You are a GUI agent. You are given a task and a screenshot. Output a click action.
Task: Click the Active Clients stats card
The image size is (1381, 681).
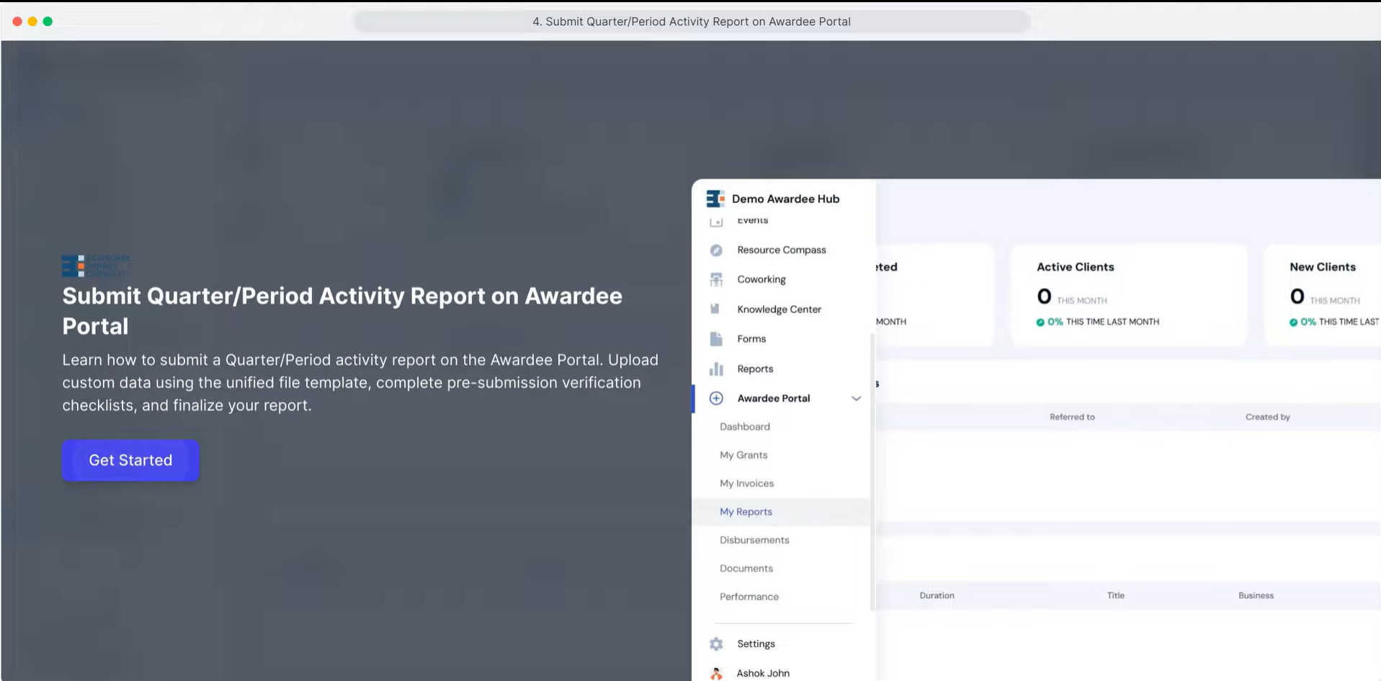(1129, 295)
